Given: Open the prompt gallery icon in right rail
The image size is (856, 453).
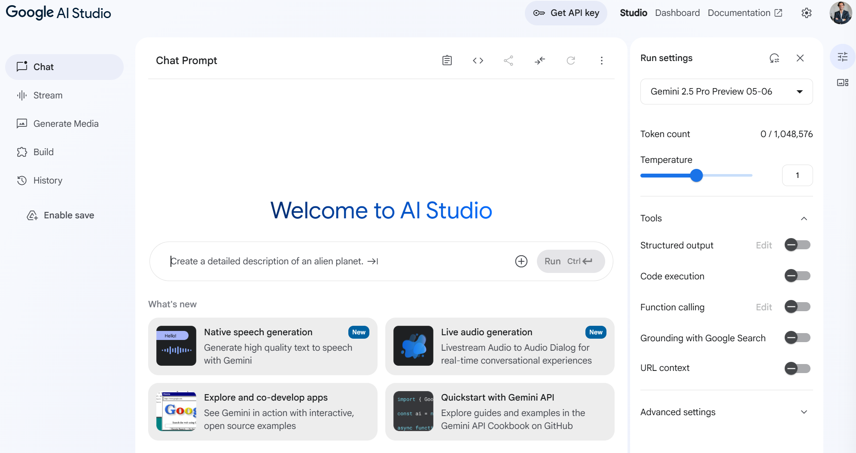Looking at the screenshot, I should [x=842, y=83].
